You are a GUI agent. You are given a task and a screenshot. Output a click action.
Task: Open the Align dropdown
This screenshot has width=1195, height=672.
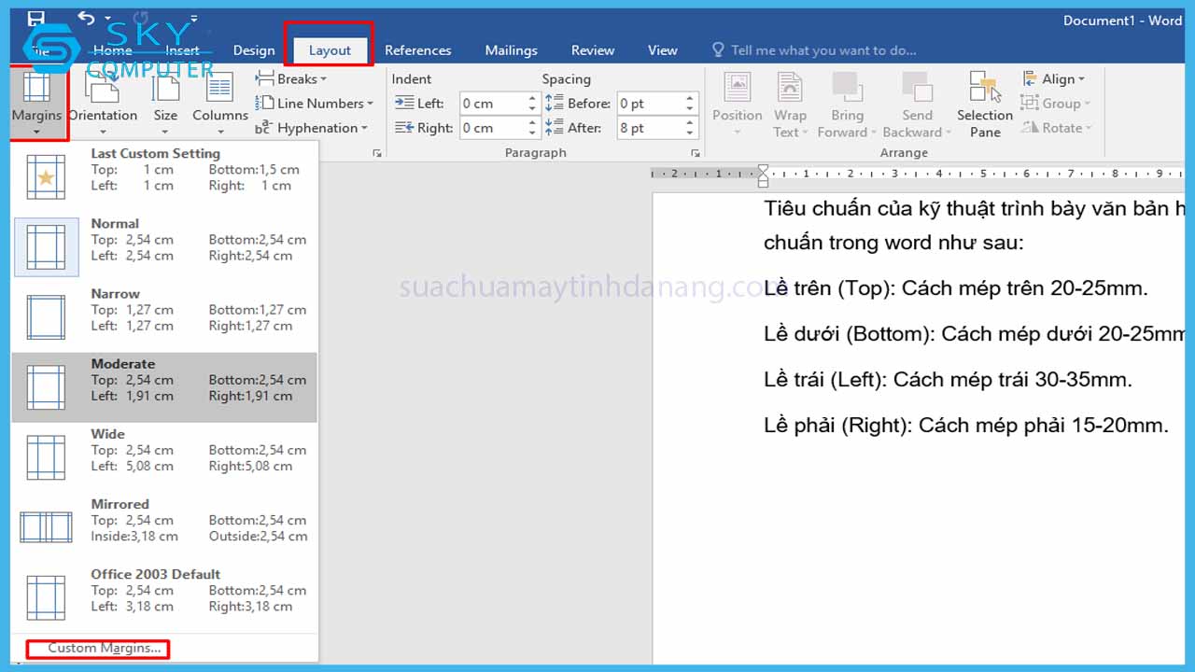(x=1053, y=79)
